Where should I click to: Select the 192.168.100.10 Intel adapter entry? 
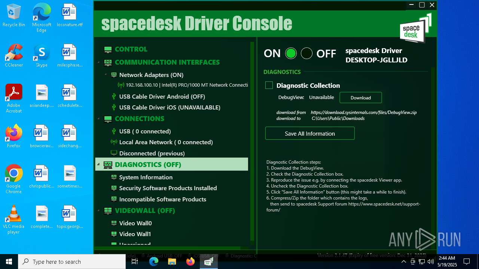click(x=187, y=85)
